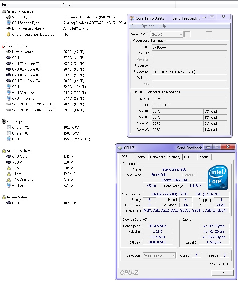Click the Cooling Fans fan icon
238x281 pixels.
(x=4, y=121)
